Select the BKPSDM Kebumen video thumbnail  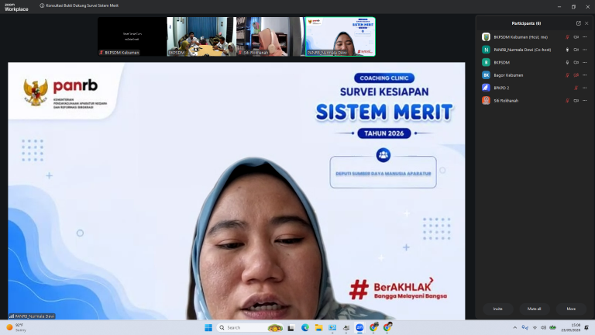(x=132, y=36)
